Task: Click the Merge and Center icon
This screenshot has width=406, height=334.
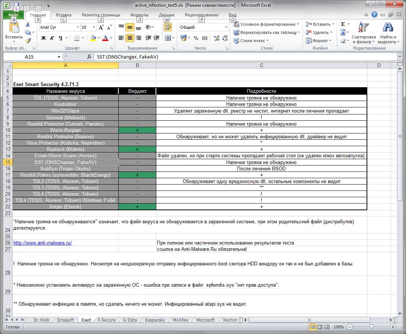Action: 167,38
